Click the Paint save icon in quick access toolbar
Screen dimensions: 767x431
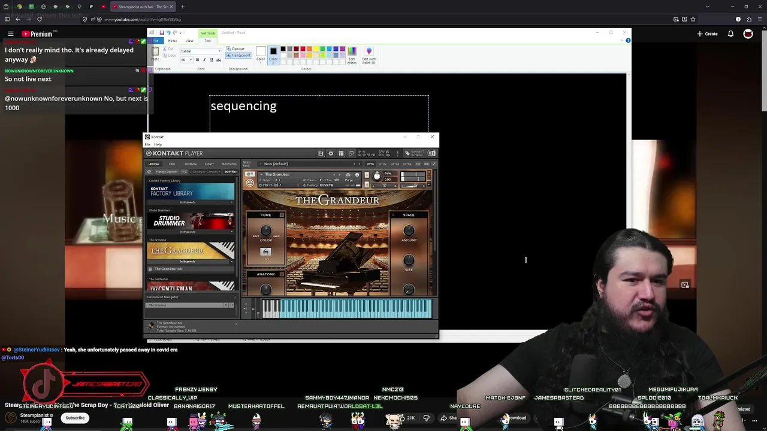(x=162, y=32)
